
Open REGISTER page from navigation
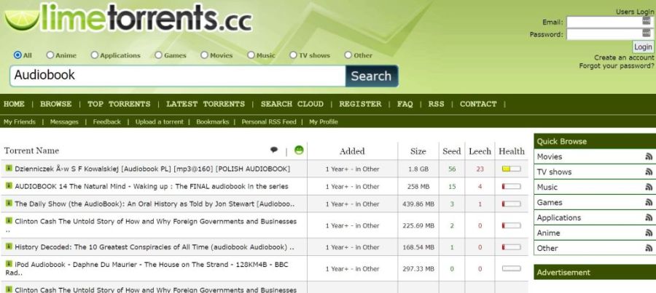360,104
